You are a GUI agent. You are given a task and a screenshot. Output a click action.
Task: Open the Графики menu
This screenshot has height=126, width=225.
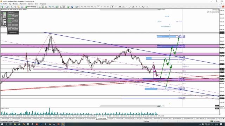pos(23,4)
